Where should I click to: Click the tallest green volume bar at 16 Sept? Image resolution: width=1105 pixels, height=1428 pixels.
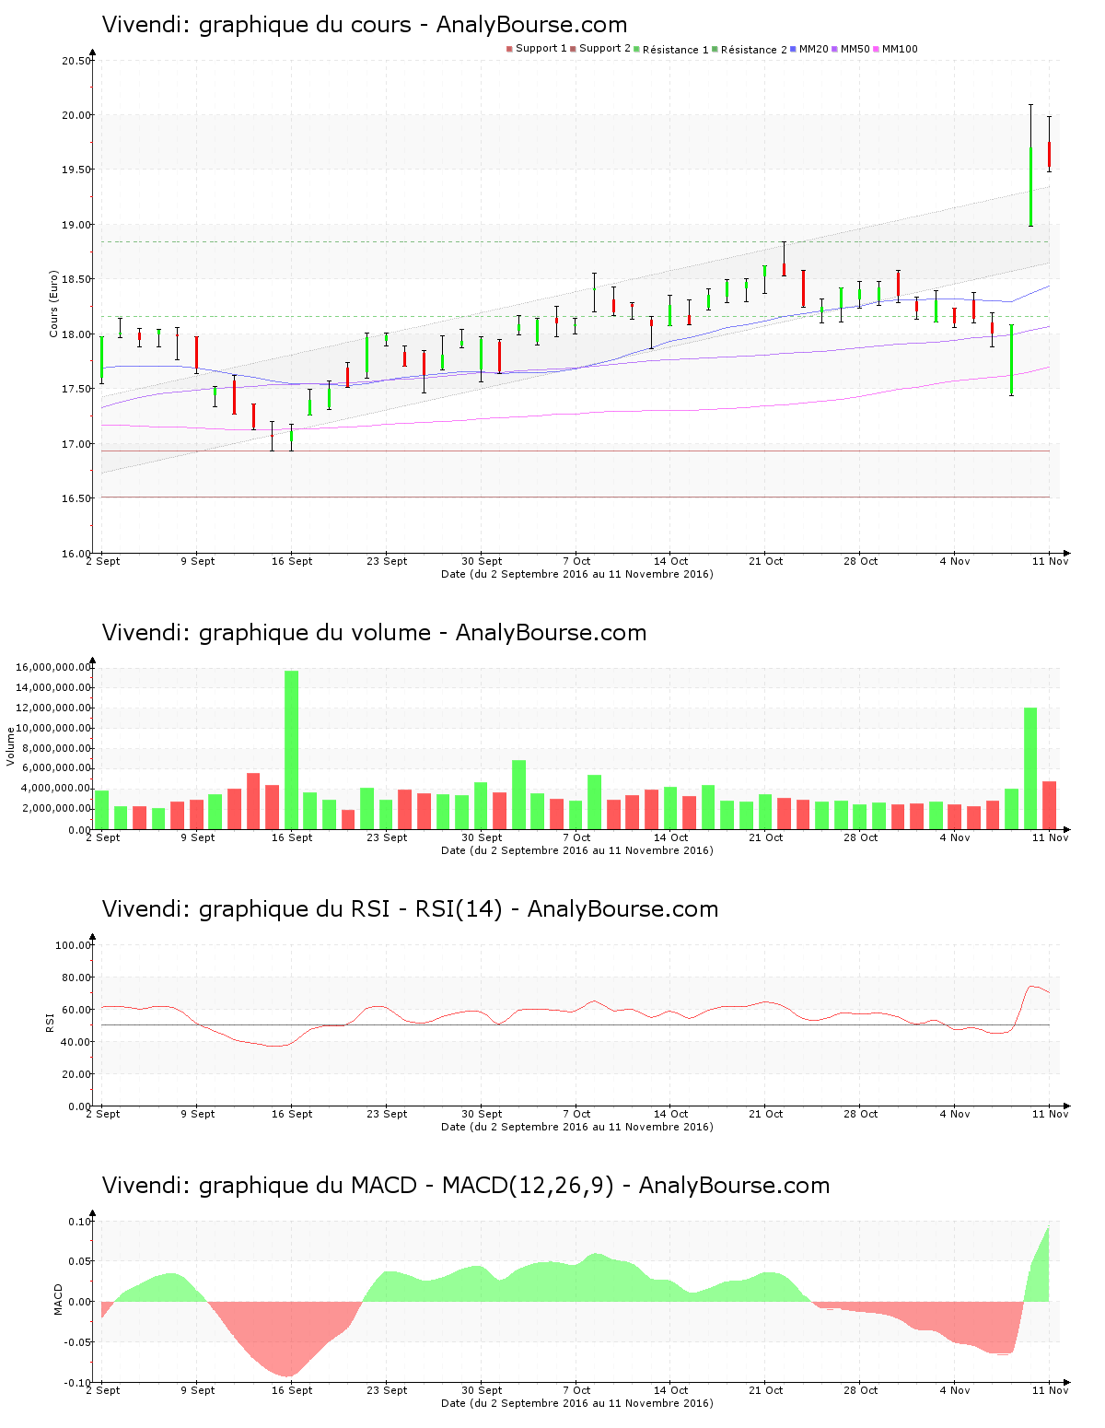pos(291,750)
